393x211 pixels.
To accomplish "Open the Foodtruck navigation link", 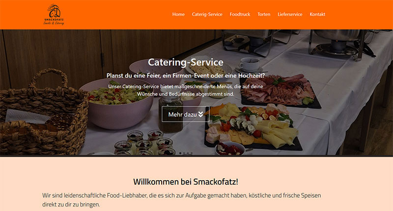I will click(240, 14).
